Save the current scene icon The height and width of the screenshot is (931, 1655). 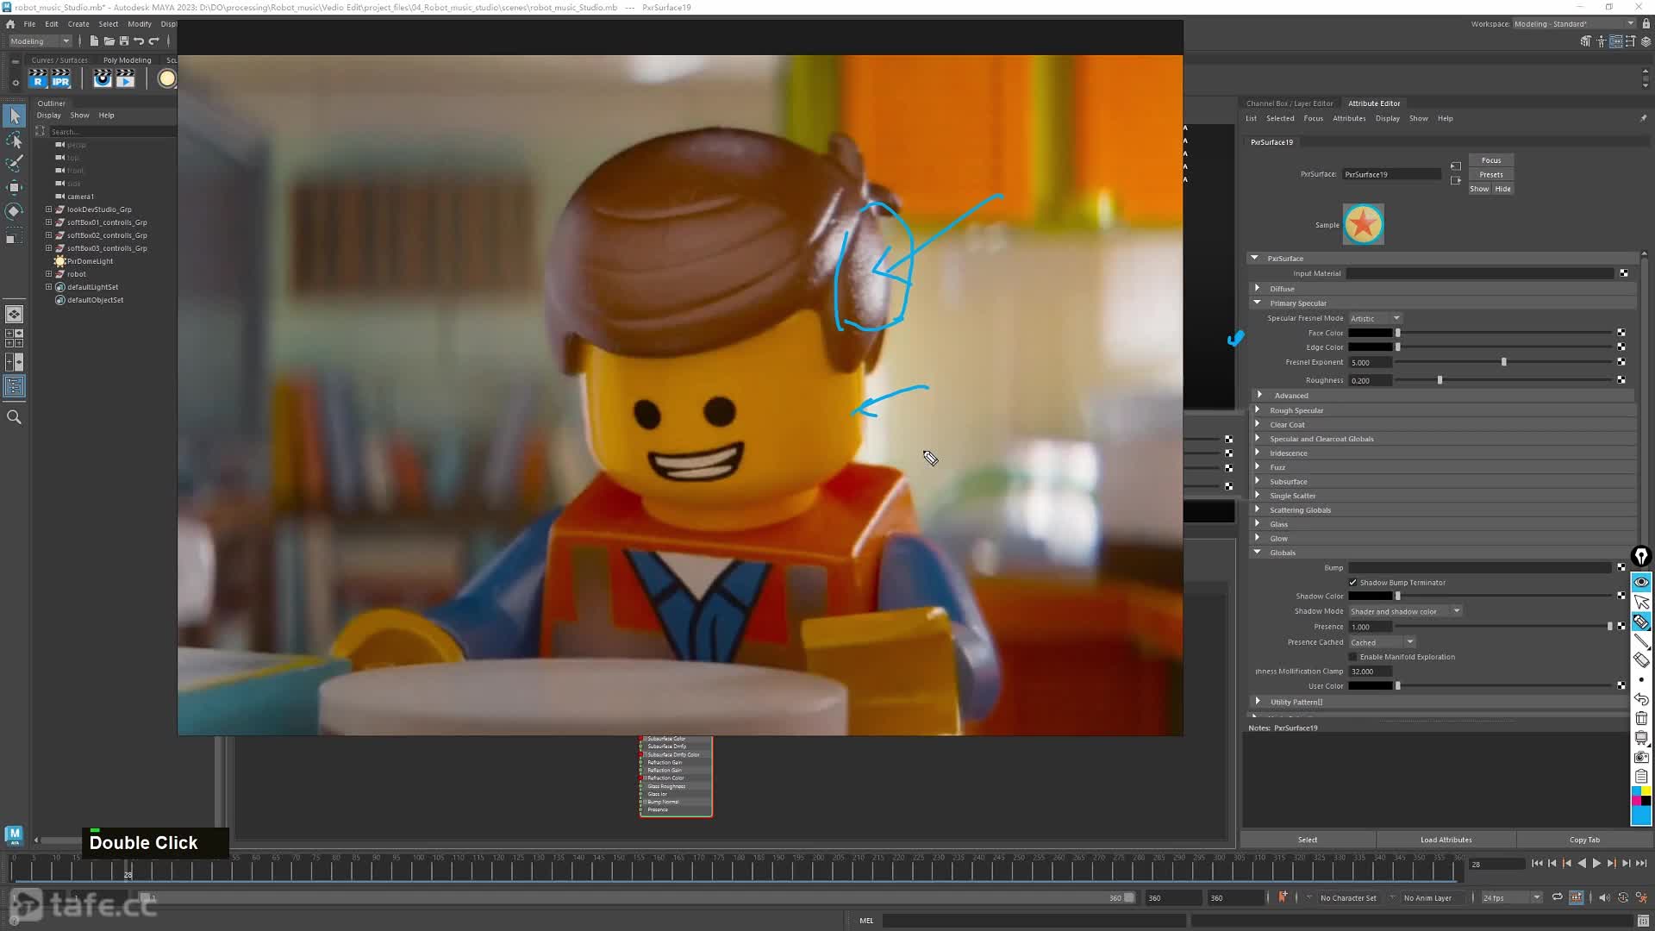click(x=124, y=41)
